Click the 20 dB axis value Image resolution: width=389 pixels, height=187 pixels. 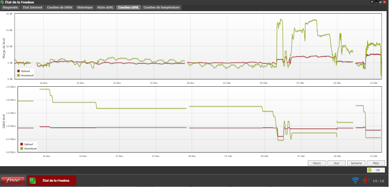coord(10,14)
